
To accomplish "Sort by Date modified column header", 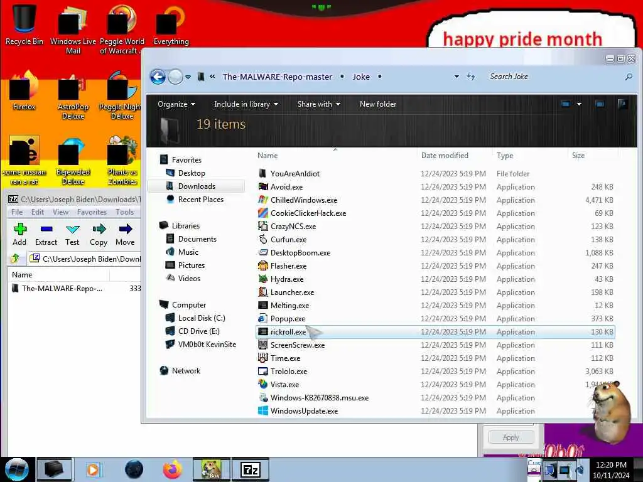I will [445, 156].
